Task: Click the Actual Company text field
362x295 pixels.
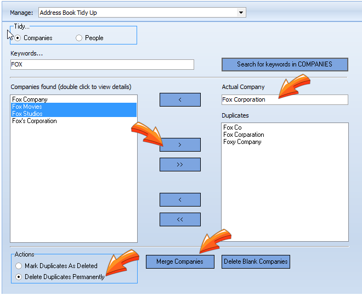Action: (284, 99)
